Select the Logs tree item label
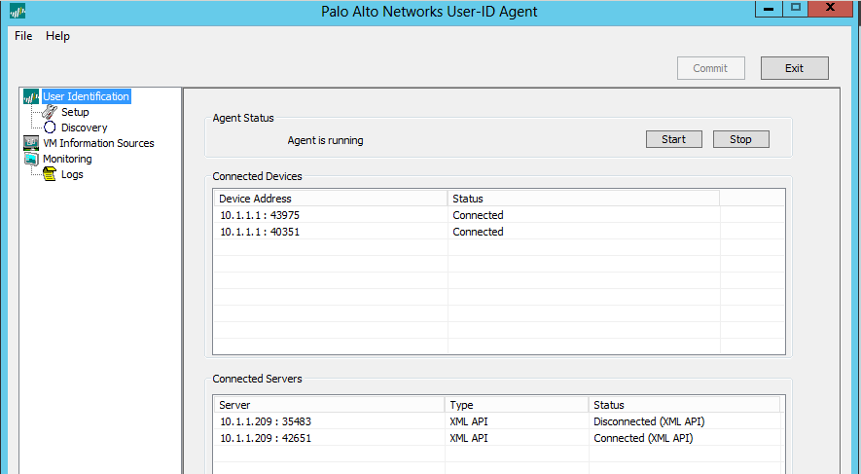861x474 pixels. pos(72,174)
